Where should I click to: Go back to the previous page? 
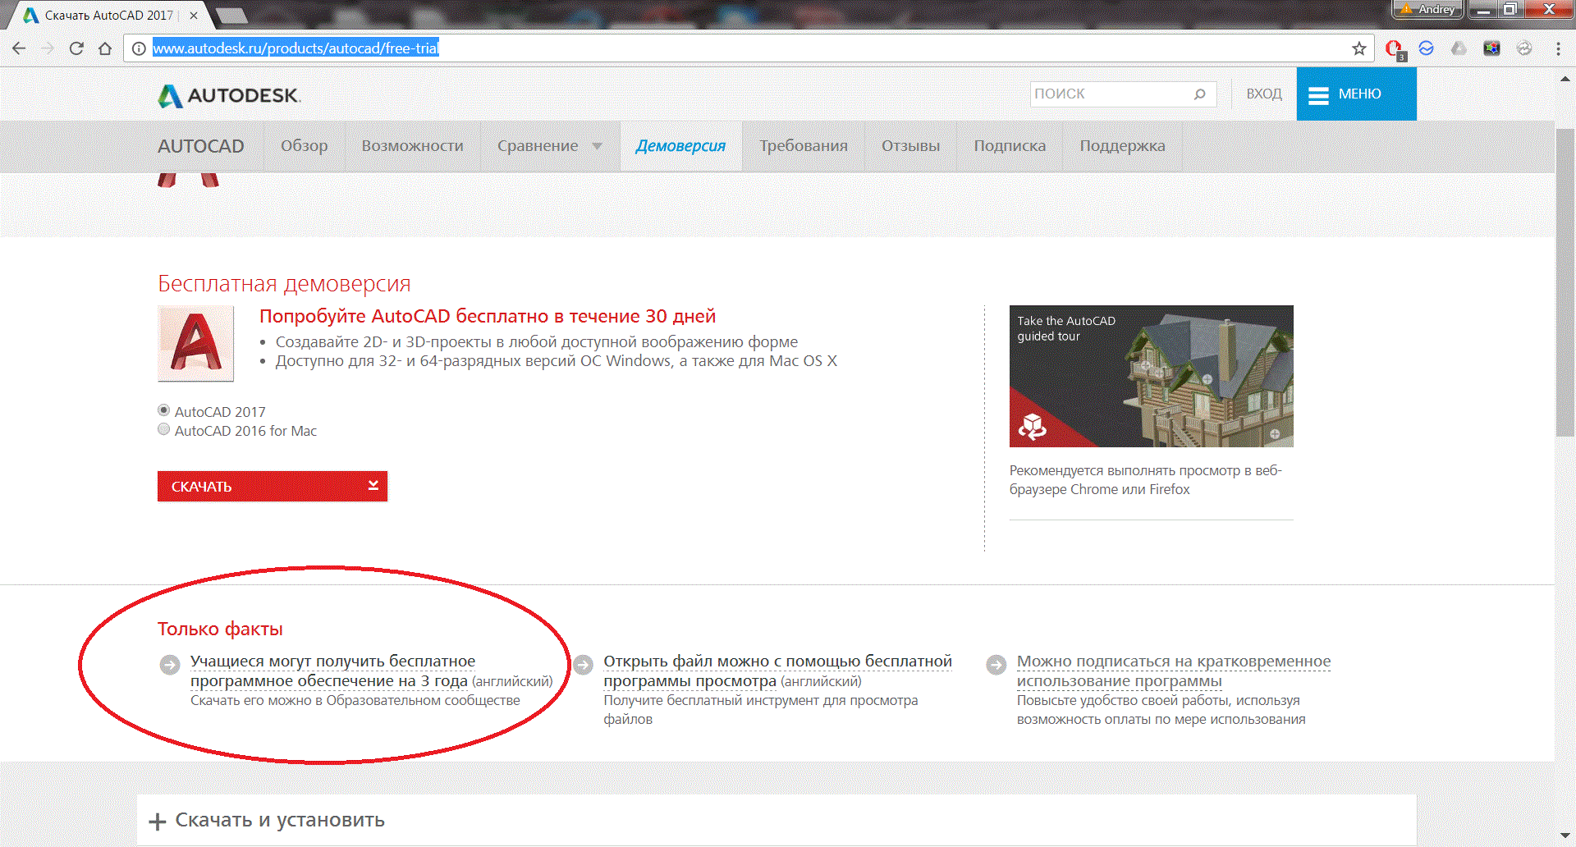(19, 48)
